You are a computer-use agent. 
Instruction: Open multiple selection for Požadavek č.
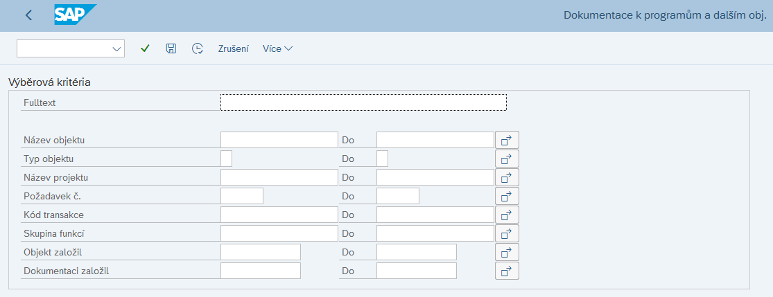coord(507,196)
